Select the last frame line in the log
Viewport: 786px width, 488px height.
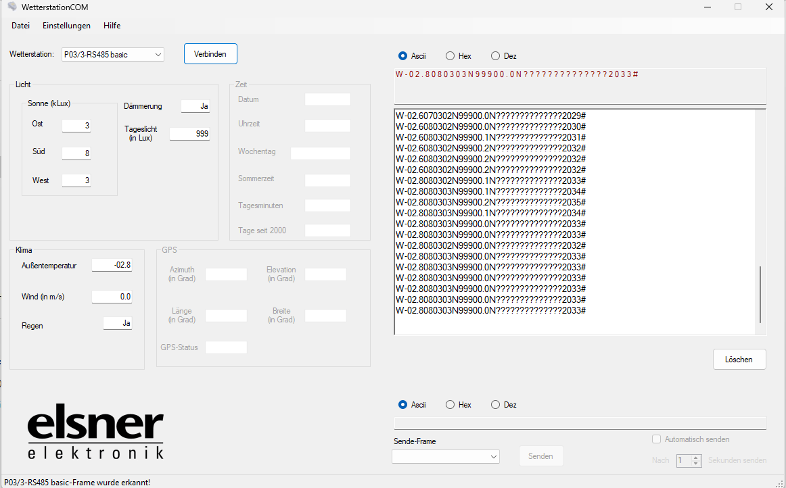click(x=490, y=310)
